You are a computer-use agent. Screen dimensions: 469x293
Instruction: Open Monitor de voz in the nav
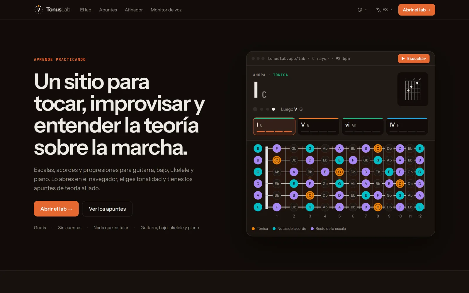[166, 10]
